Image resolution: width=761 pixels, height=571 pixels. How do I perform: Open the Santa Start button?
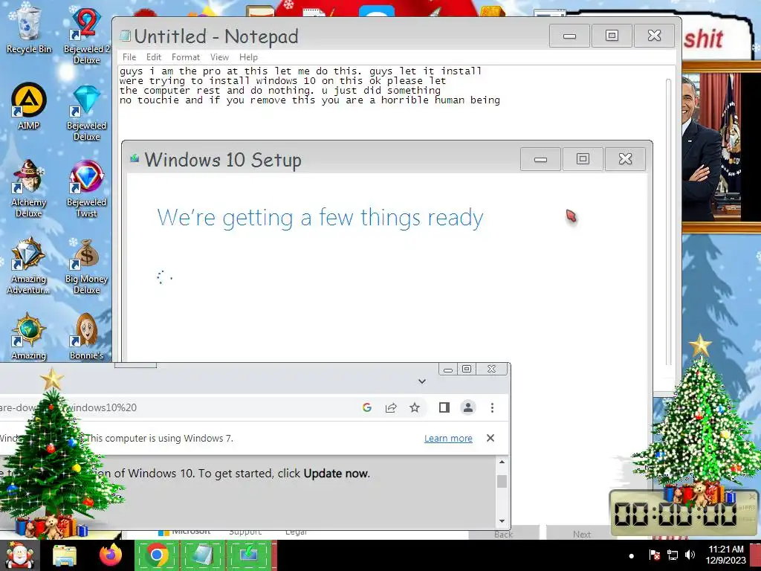coord(19,555)
